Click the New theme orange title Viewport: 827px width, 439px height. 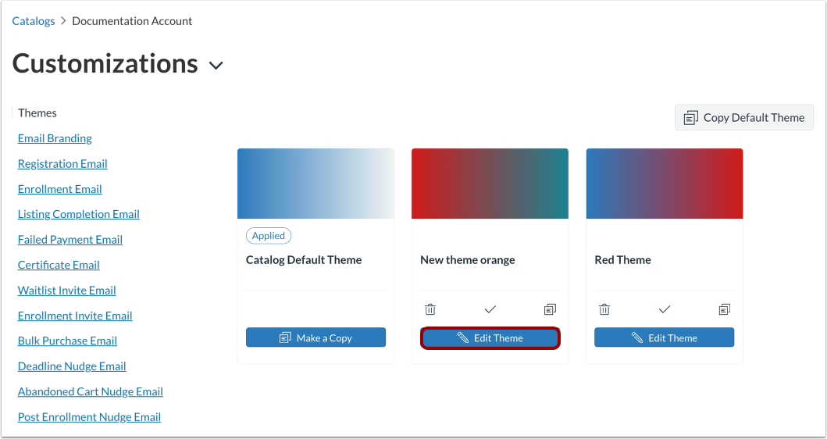point(468,259)
